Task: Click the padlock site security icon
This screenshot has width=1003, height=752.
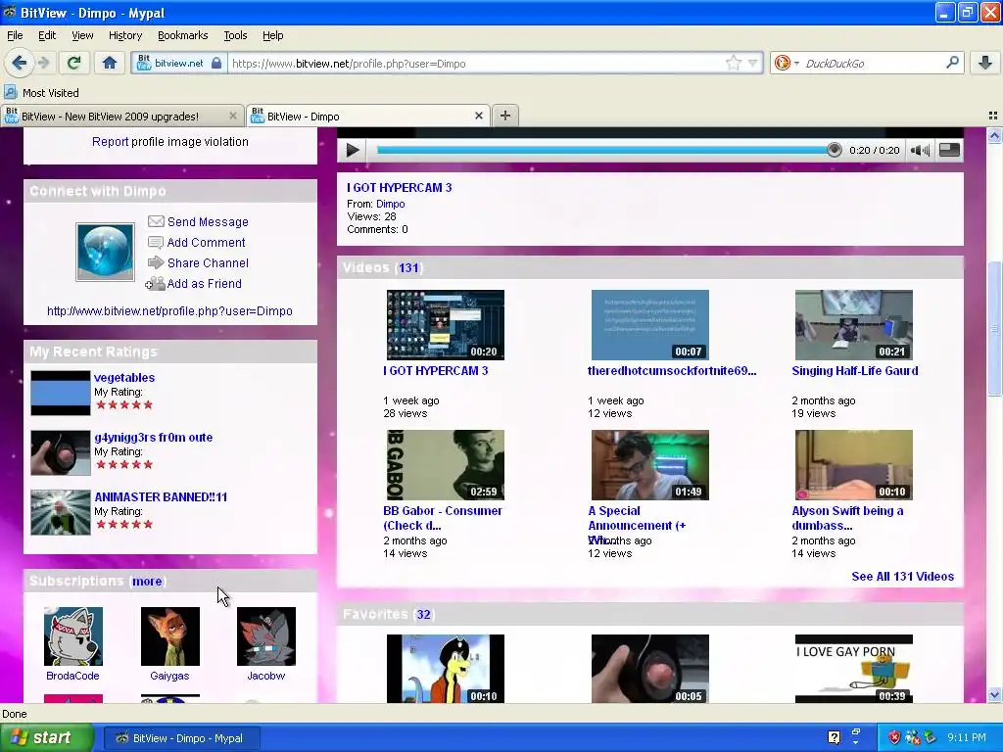Action: [216, 63]
